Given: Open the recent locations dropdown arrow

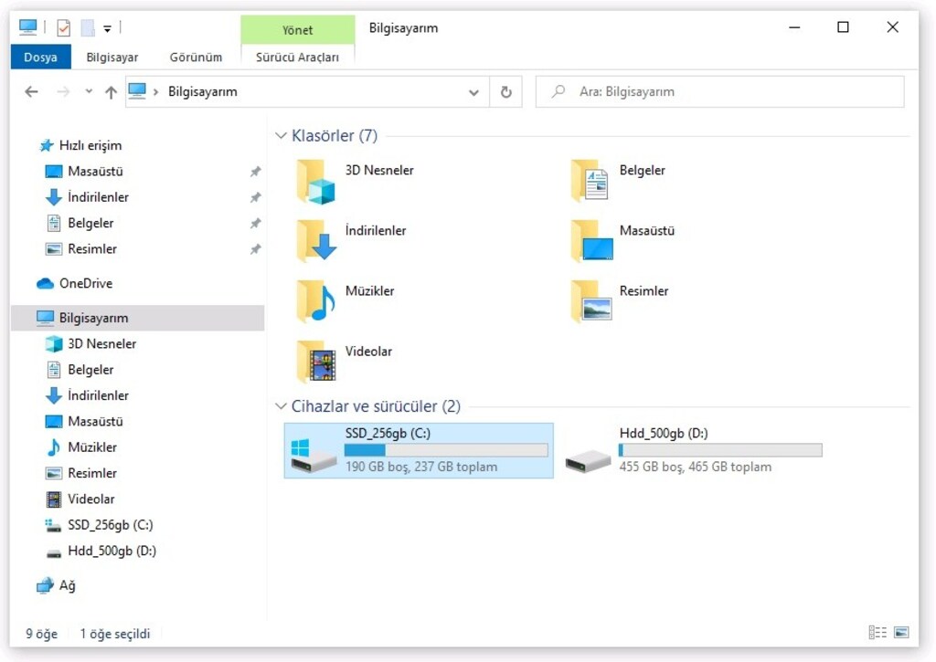Looking at the screenshot, I should 89,92.
